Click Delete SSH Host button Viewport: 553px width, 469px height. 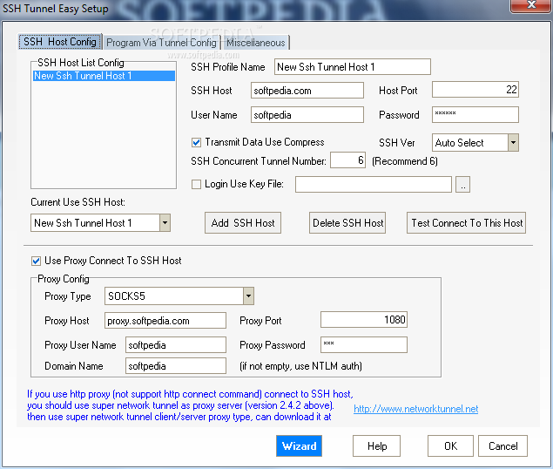click(x=347, y=223)
